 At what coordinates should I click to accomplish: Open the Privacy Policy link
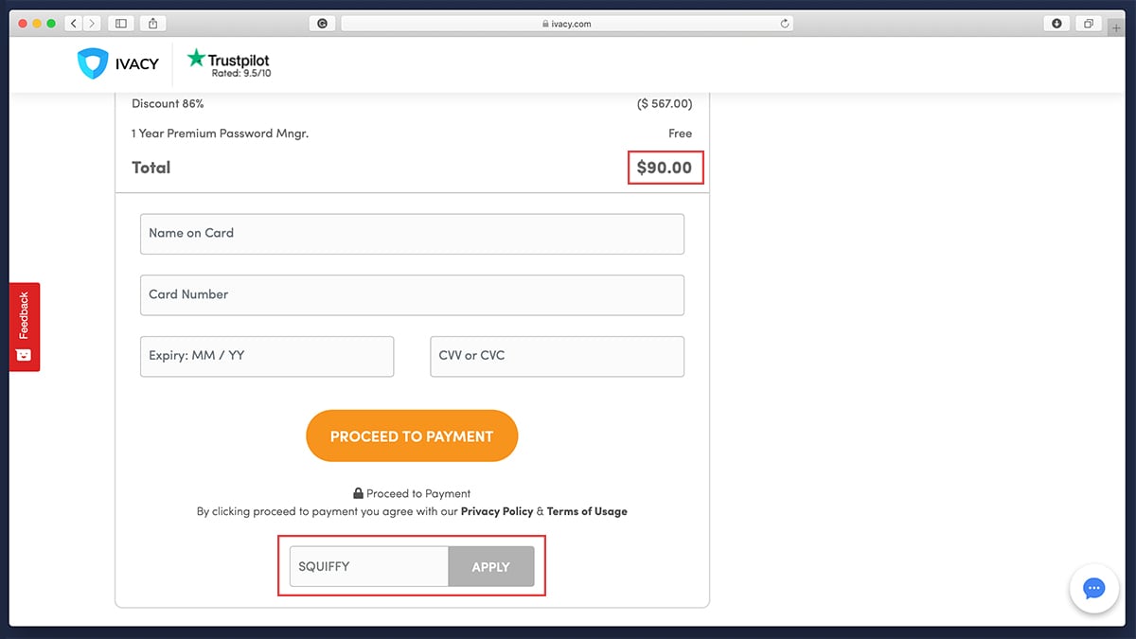[497, 511]
